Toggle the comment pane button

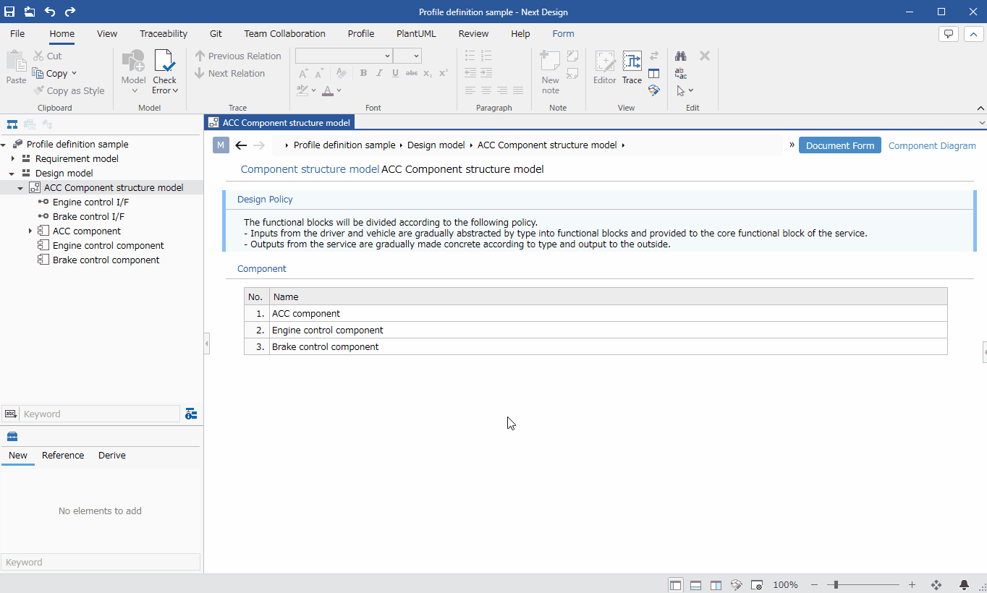tap(948, 34)
